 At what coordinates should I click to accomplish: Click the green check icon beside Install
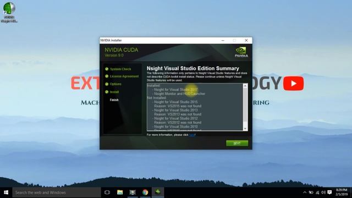tap(107, 92)
